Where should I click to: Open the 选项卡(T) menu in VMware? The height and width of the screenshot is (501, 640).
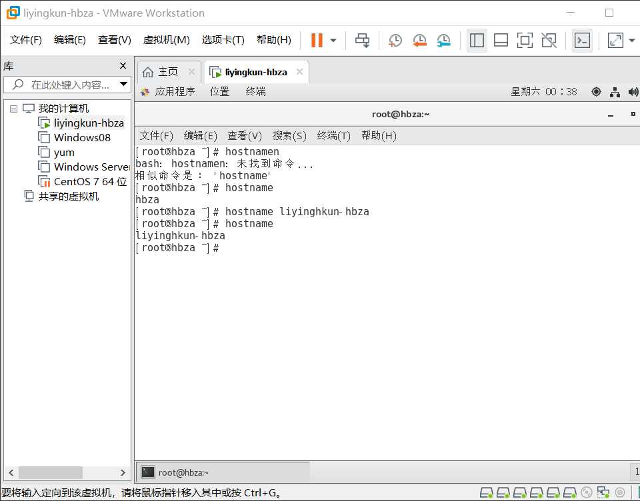(x=223, y=40)
